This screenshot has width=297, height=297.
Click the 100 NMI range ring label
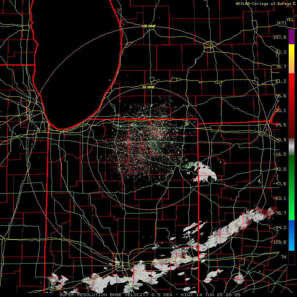148,26
